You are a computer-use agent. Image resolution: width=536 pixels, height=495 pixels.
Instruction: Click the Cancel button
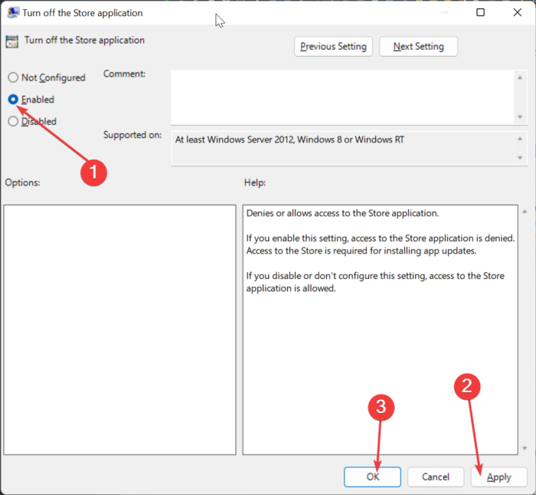tap(436, 477)
